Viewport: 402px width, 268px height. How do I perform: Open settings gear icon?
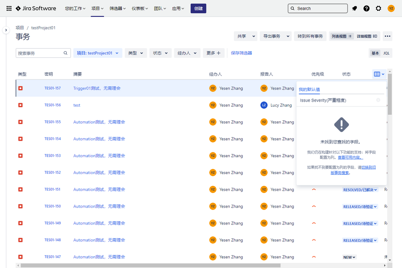tap(378, 8)
